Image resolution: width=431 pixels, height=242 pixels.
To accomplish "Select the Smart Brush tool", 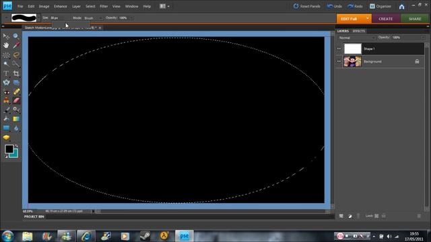I will point(16,110).
